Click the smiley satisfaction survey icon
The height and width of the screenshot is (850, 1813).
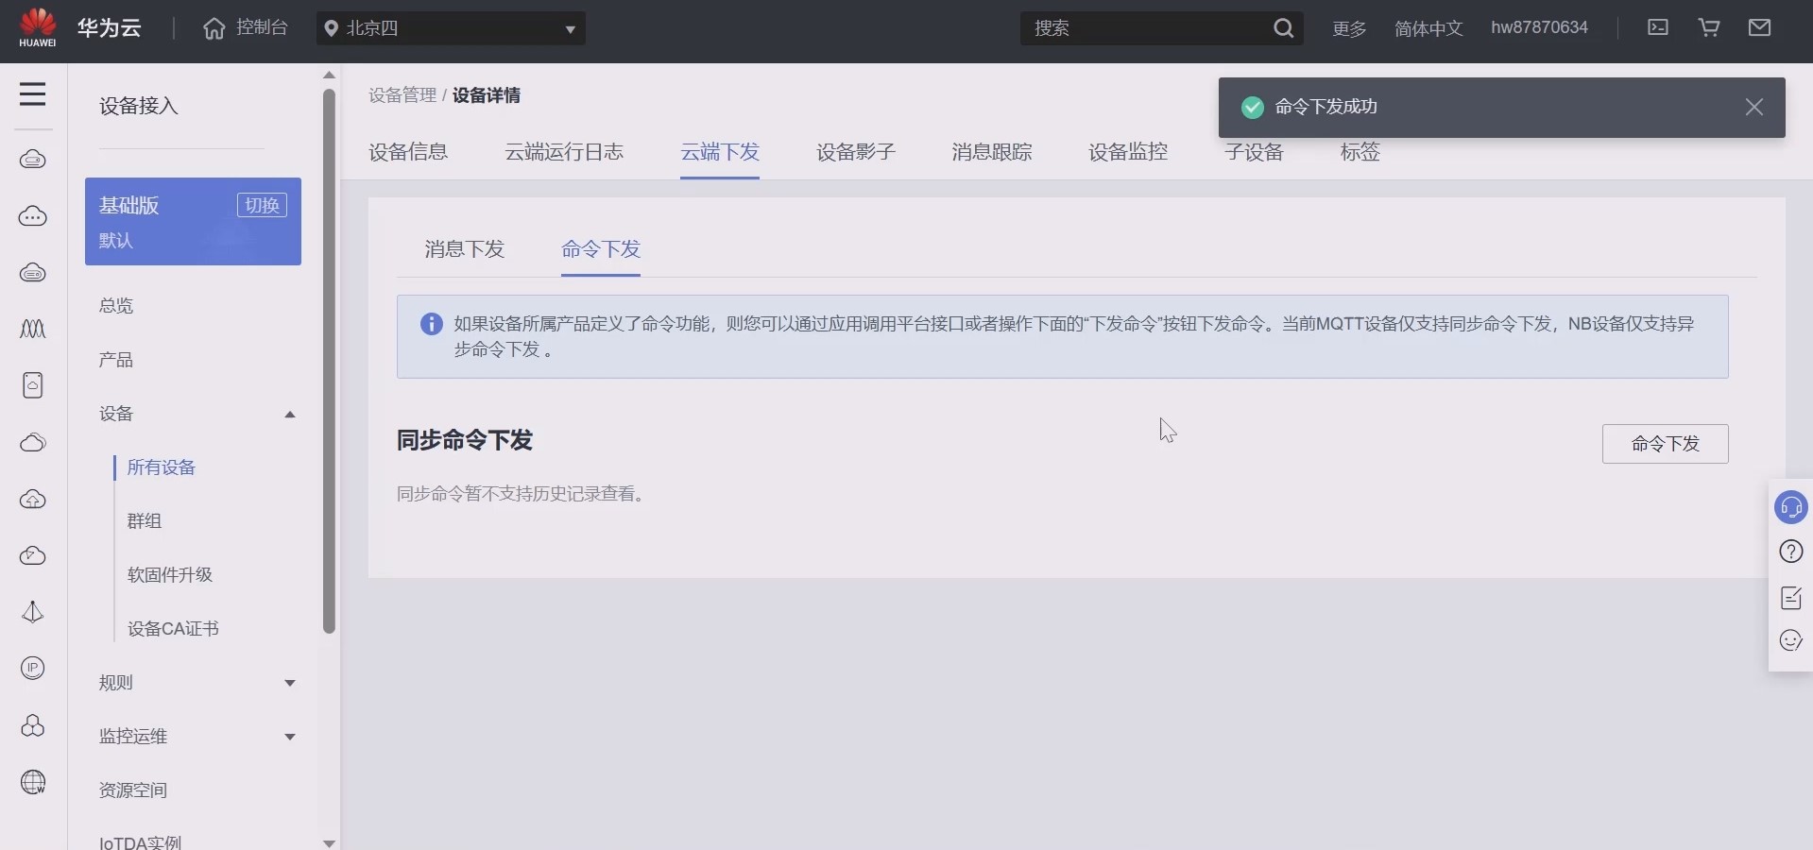(x=1790, y=640)
